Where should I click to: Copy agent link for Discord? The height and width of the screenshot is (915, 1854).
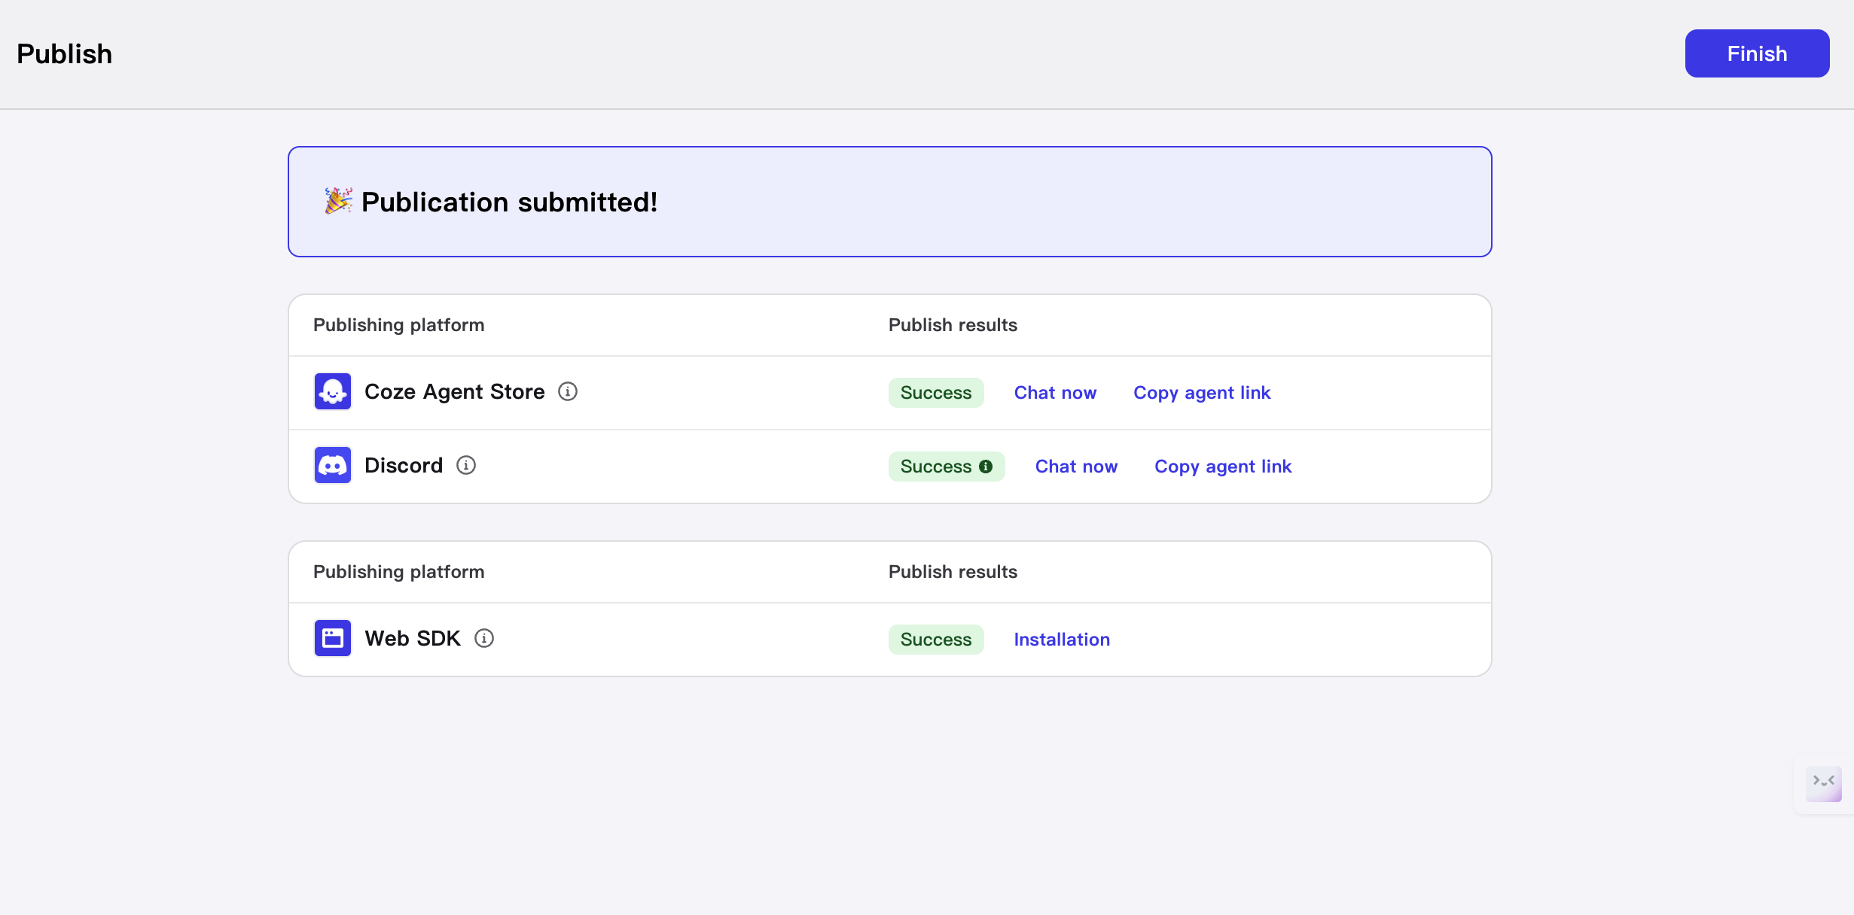[x=1223, y=467]
